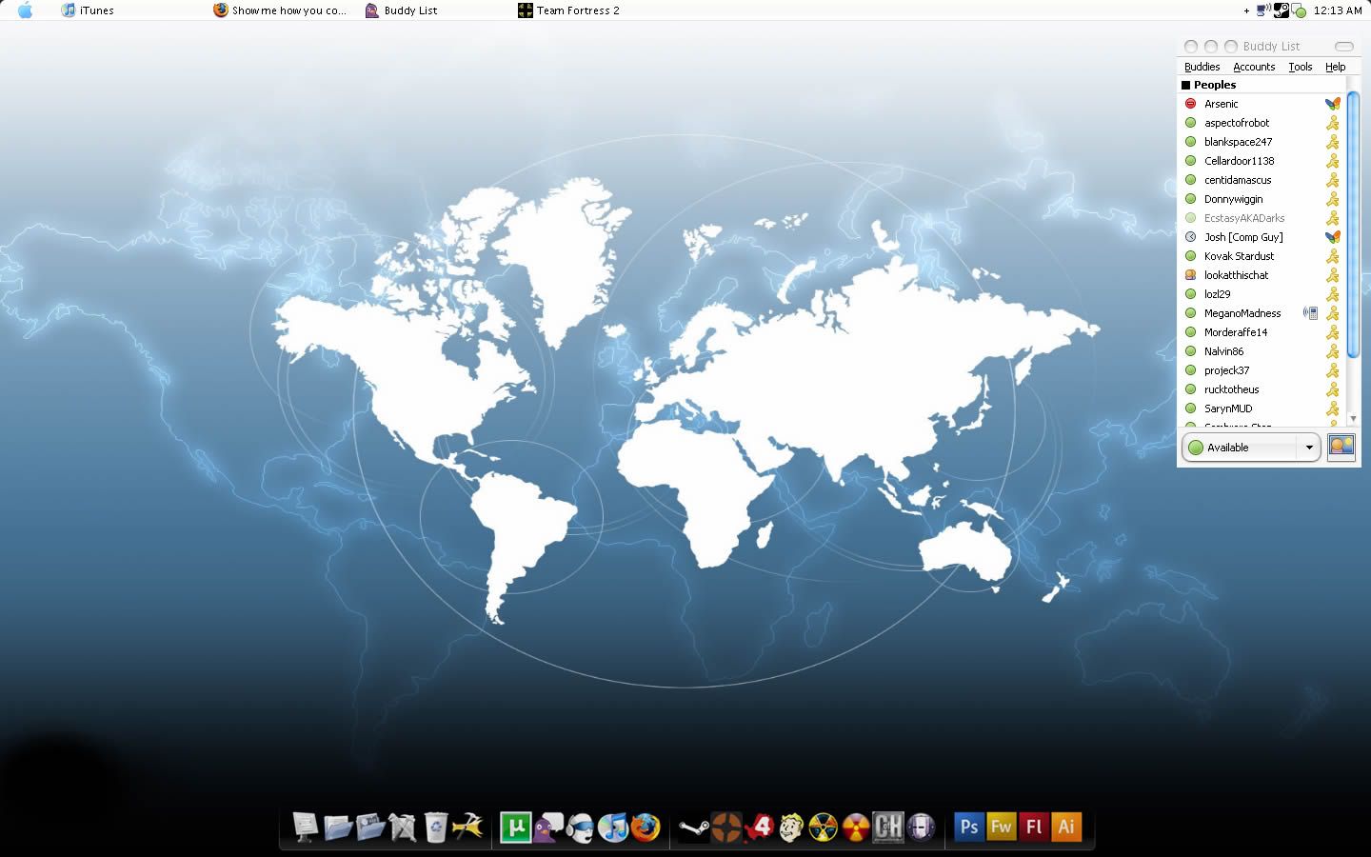This screenshot has height=857, width=1371.
Task: Open the Available status dropdown
Action: click(x=1251, y=448)
